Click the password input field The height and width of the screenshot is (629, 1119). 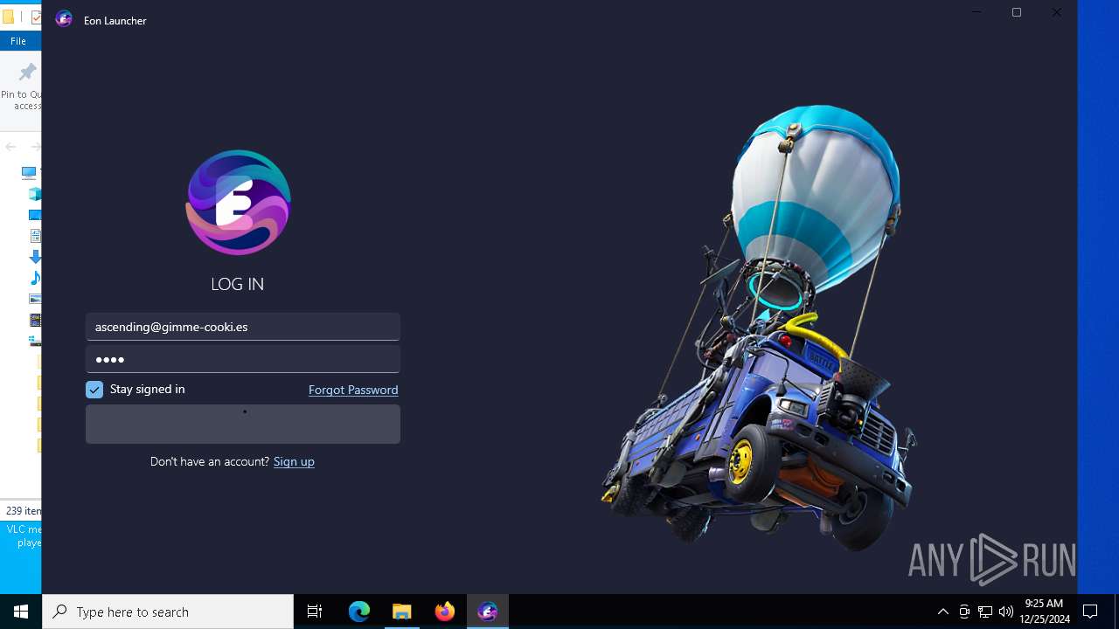pyautogui.click(x=243, y=359)
